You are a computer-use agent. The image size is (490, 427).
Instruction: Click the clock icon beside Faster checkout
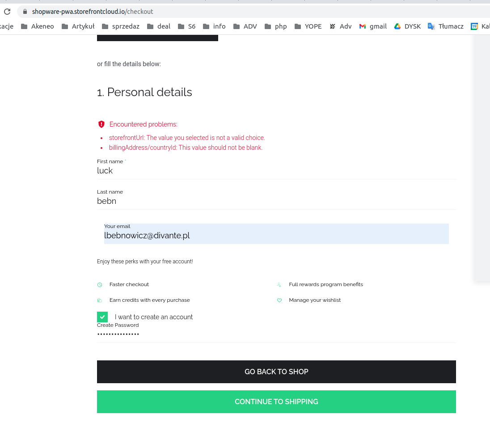tap(99, 284)
